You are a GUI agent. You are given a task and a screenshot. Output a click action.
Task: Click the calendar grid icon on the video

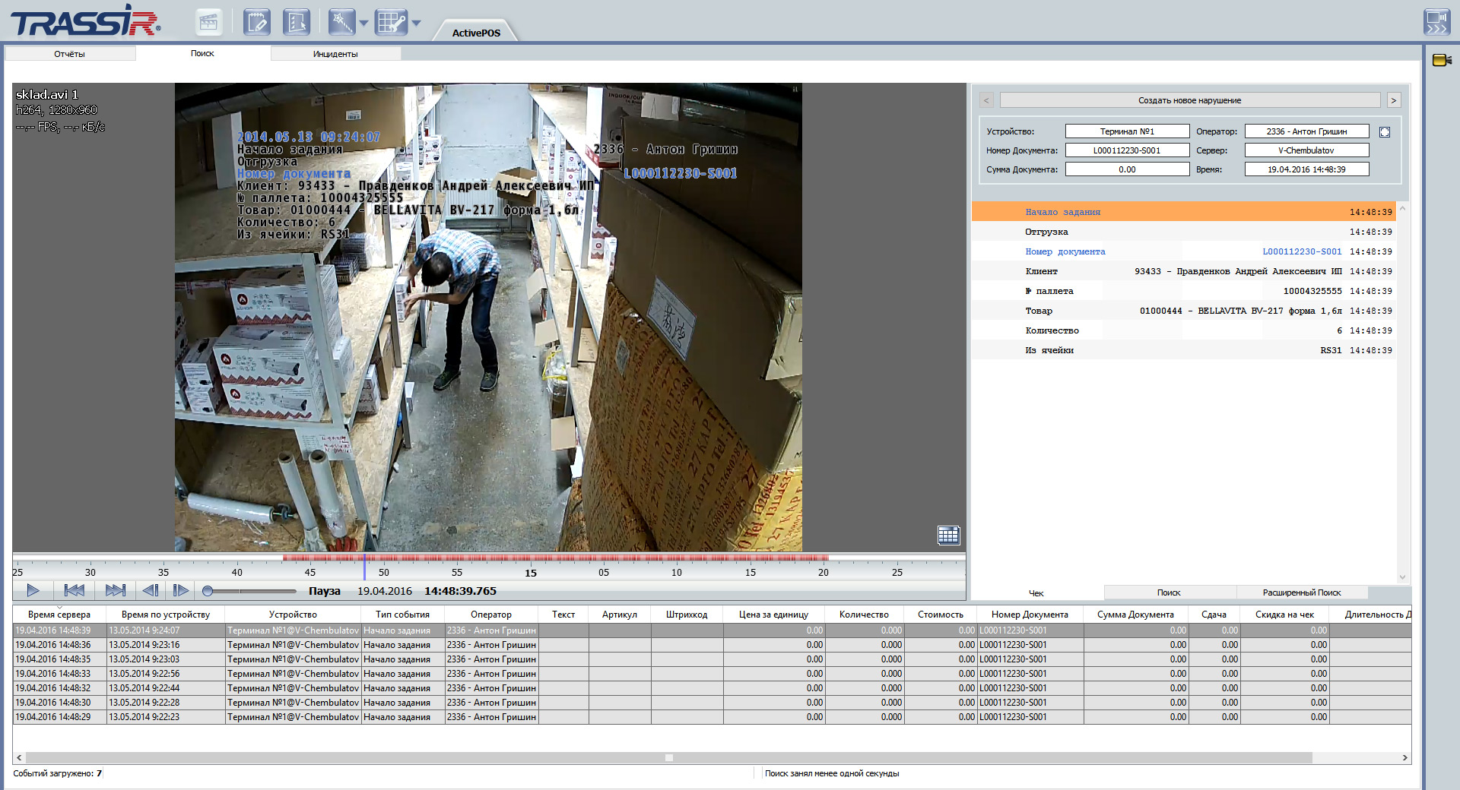coord(948,535)
